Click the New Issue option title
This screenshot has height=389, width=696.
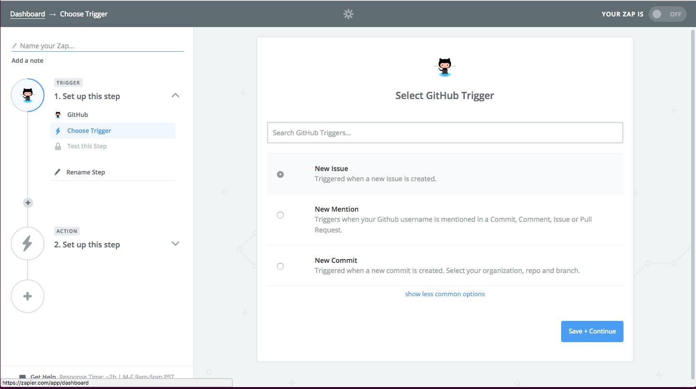tap(332, 169)
